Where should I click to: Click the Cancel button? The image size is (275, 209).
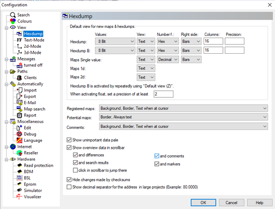coord(231,203)
